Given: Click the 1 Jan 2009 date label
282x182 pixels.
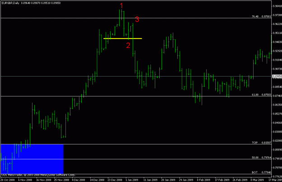Looking at the screenshot, I should click(132, 180).
